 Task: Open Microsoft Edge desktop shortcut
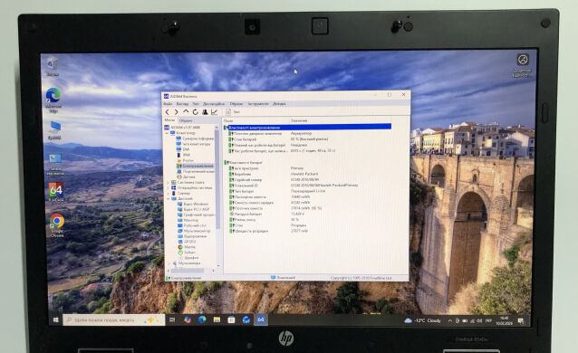(x=53, y=100)
